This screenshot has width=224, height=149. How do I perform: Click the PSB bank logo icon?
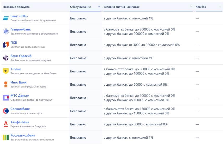pyautogui.click(x=6, y=45)
